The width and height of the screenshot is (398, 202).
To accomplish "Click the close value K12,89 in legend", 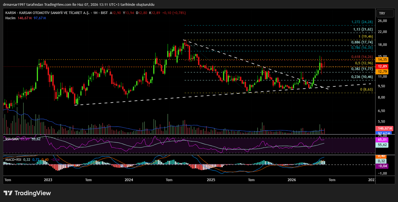I will pyautogui.click(x=155, y=13).
